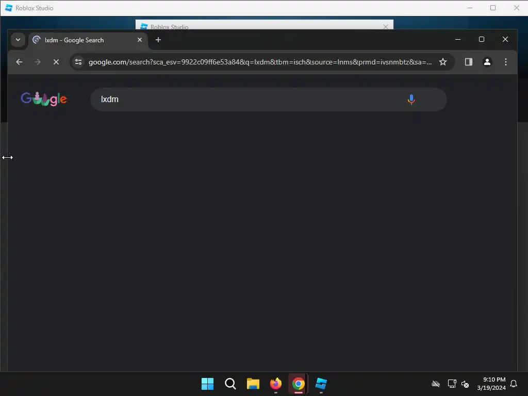Close the lxdm - Google Search tab

(x=140, y=40)
